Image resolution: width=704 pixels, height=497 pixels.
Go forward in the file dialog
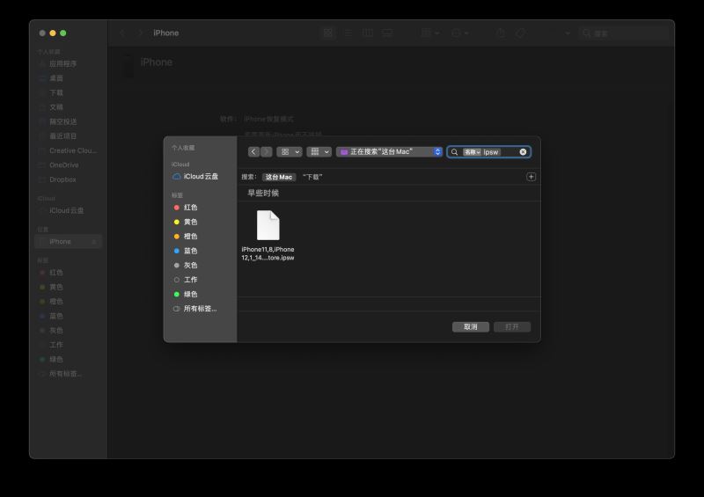pyautogui.click(x=267, y=152)
